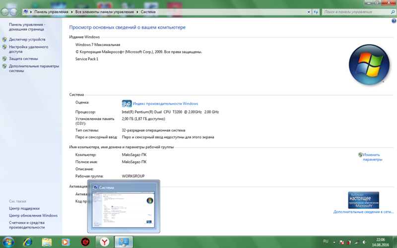397x248 pixels.
Task: Click the Система window preview thumbnail
Action: [x=124, y=209]
